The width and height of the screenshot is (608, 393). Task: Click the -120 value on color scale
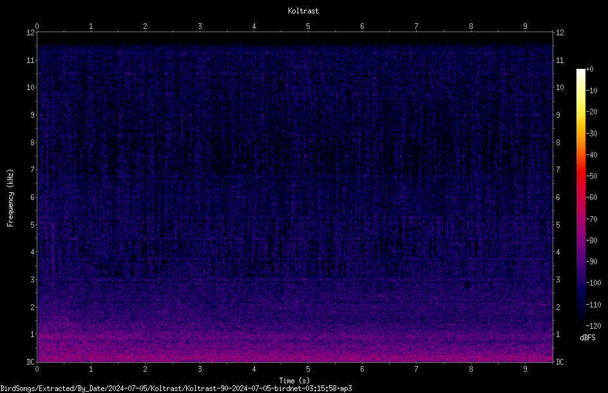tap(593, 325)
